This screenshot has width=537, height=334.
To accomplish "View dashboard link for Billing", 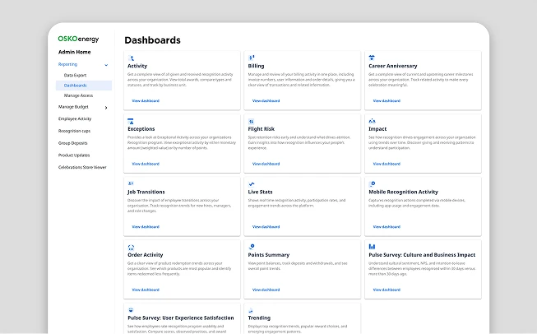I will pyautogui.click(x=266, y=100).
